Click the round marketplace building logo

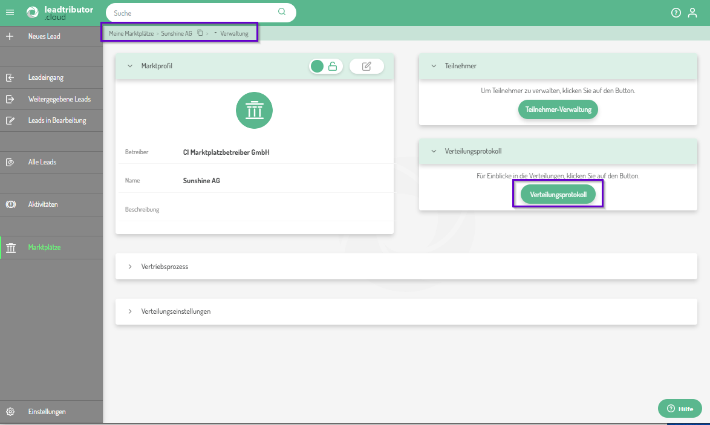[x=254, y=111]
